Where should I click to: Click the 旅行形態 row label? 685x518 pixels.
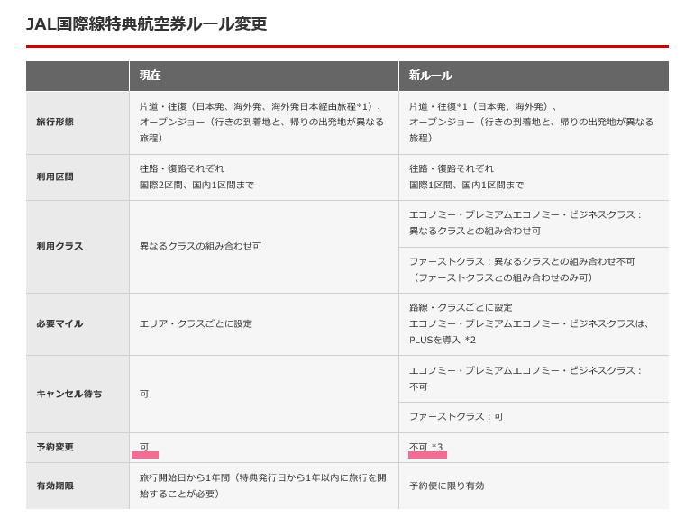(55, 122)
